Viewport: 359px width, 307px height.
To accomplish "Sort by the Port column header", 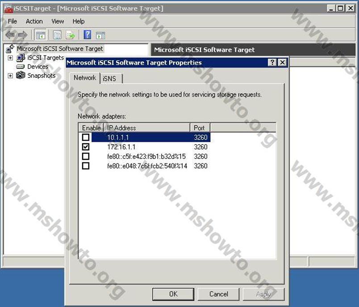I will click(200, 128).
